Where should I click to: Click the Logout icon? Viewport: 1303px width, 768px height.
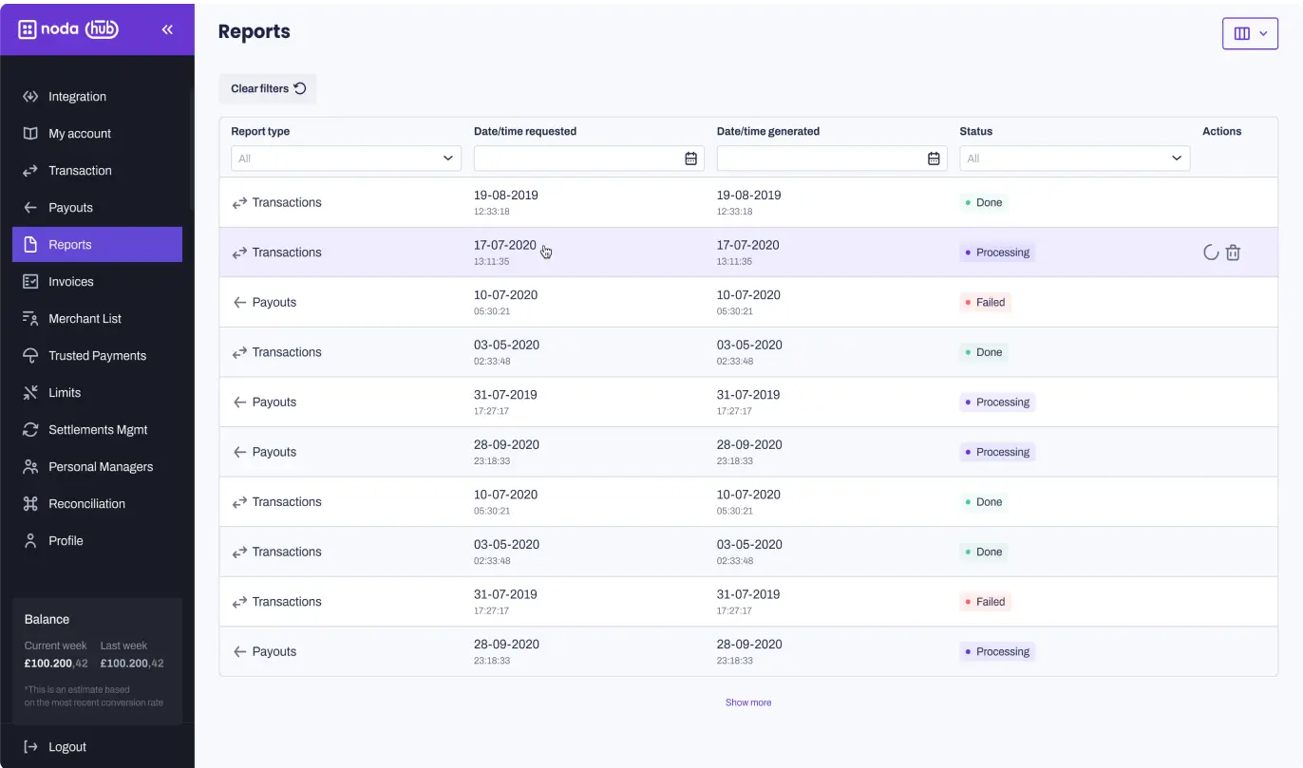coord(30,746)
